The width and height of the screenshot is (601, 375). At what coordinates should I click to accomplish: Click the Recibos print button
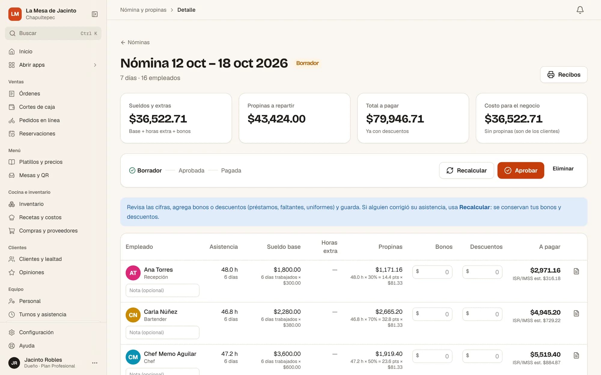click(x=564, y=75)
